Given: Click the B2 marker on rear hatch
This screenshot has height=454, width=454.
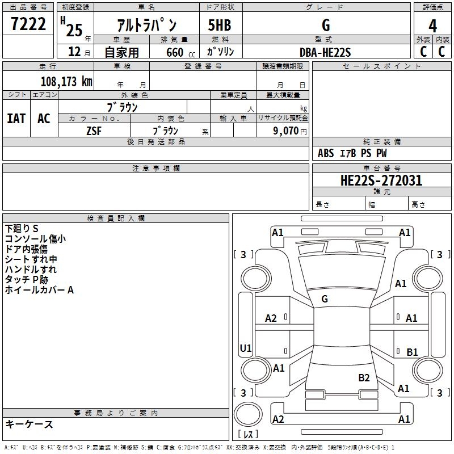Looking at the screenshot, I should [x=364, y=378].
